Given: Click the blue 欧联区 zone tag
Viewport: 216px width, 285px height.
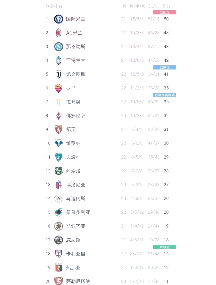Looking at the screenshot, I should (x=165, y=68).
